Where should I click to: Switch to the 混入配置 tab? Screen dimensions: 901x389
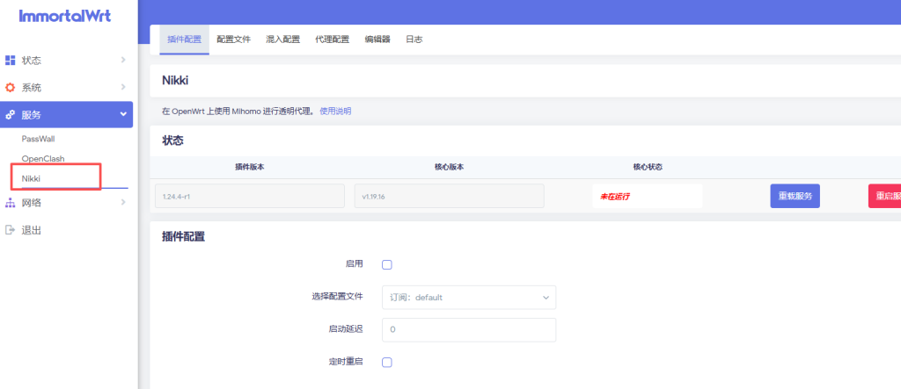tap(282, 40)
